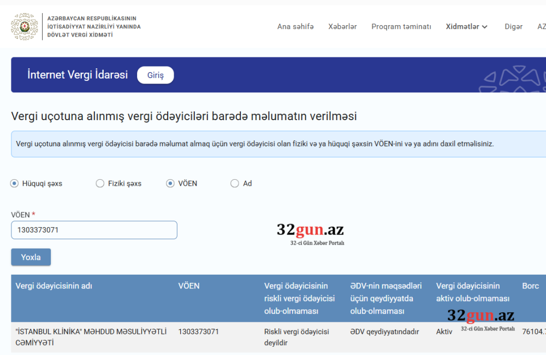Select the Hüquqi şəxs radio button
Screen dimensions: 546x355
tap(14, 184)
